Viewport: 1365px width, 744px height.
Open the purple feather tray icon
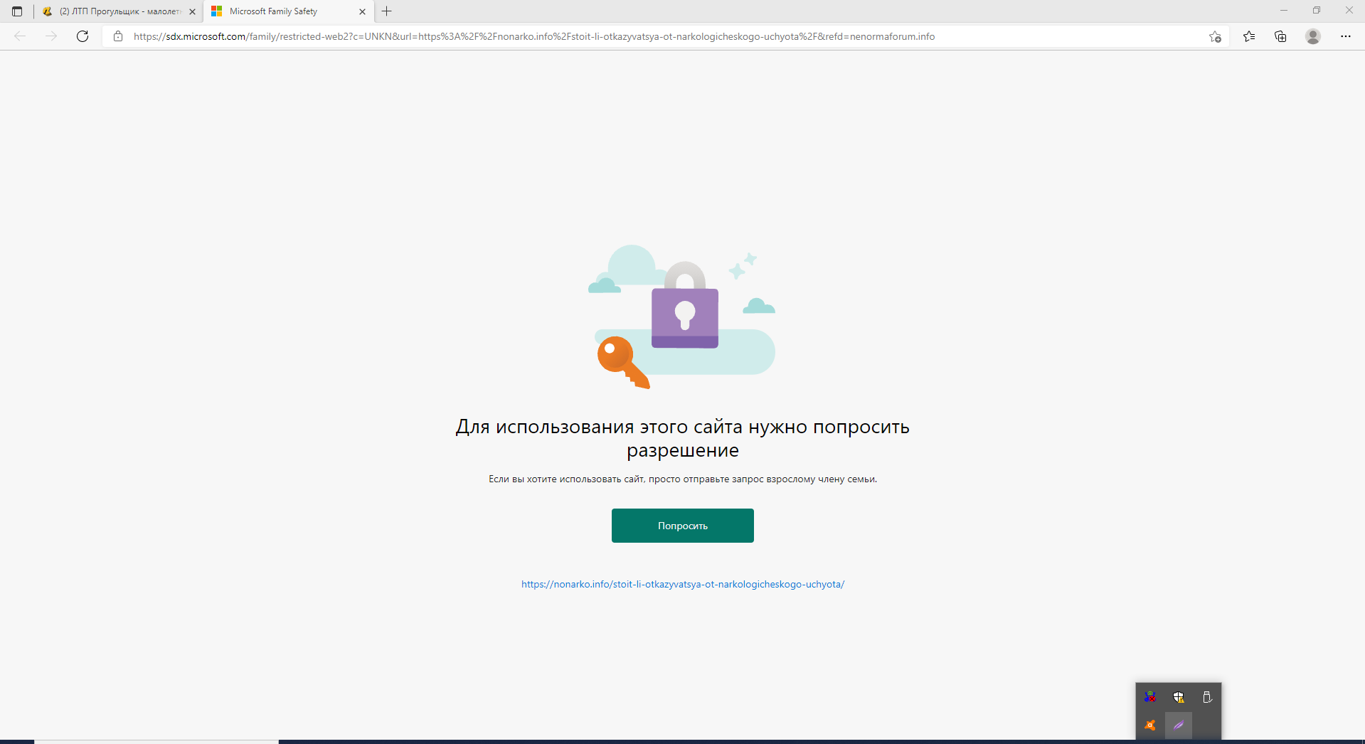tap(1179, 726)
